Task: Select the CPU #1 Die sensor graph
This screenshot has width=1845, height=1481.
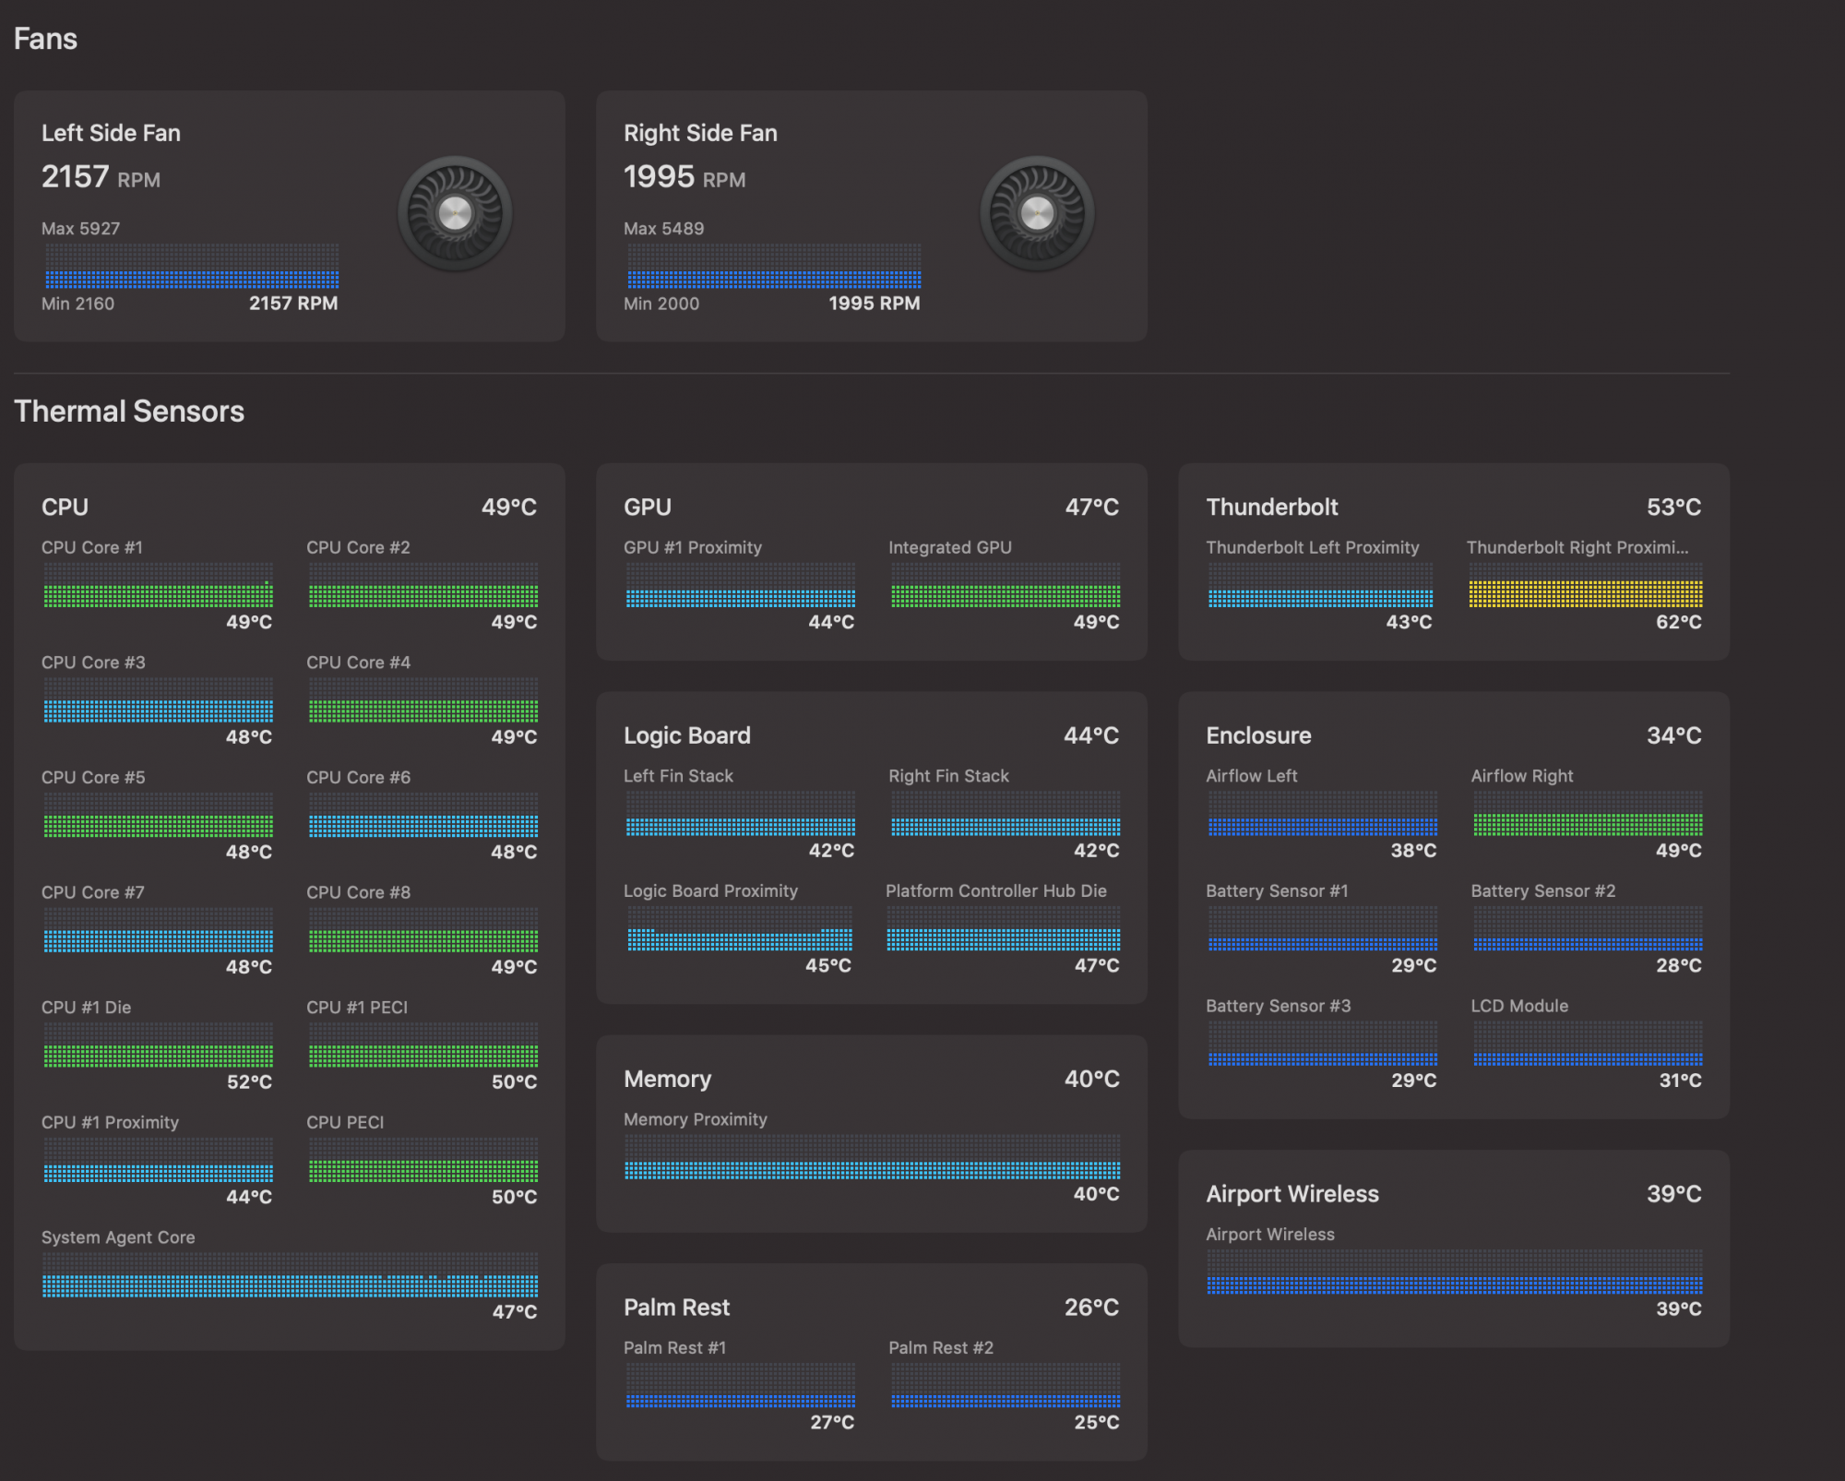Action: (x=158, y=1045)
